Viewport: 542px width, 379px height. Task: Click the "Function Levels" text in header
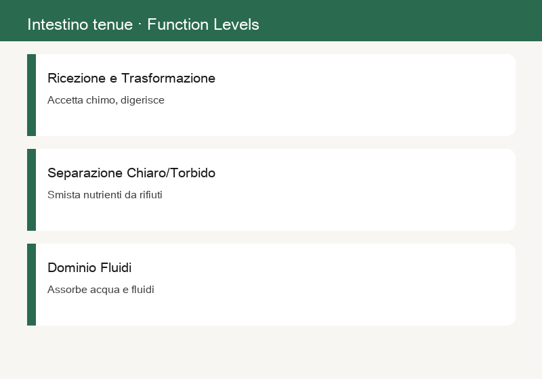tap(203, 25)
